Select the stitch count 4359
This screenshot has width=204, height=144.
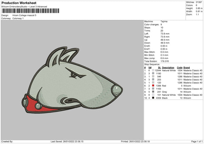coord(158,98)
